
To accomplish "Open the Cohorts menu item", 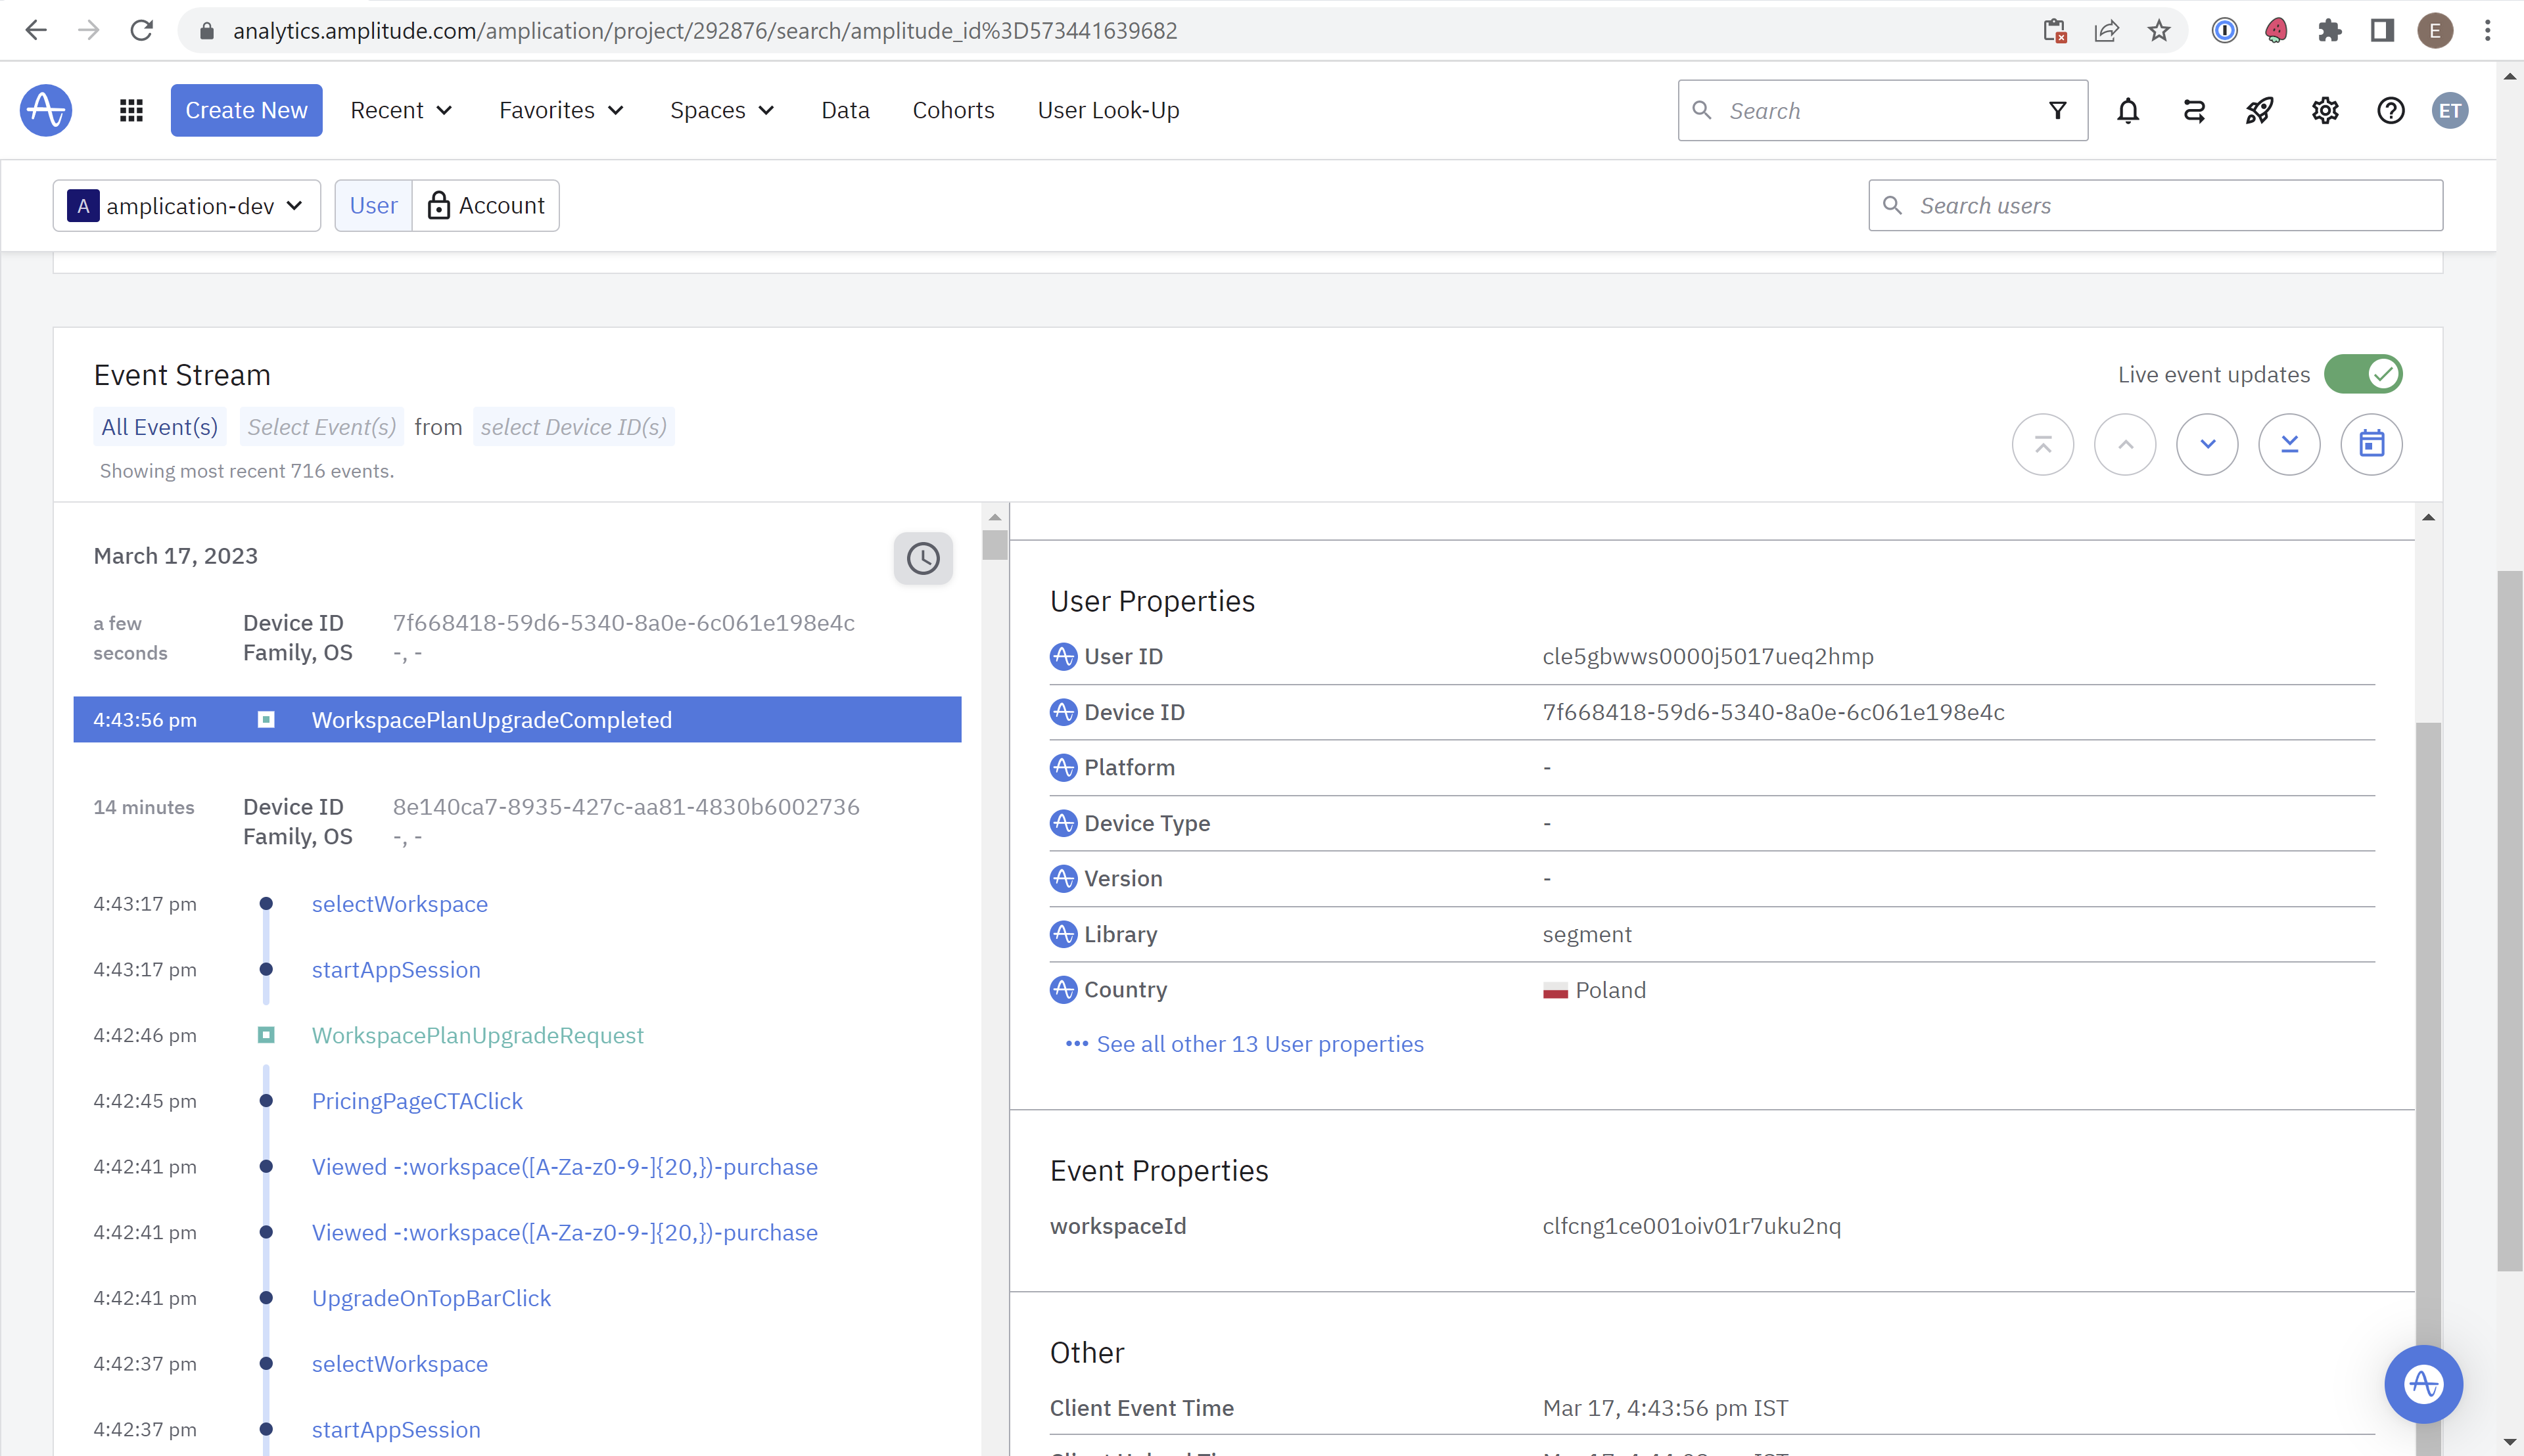I will tap(952, 110).
